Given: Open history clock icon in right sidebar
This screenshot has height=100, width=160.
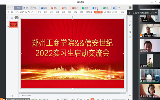Looking at the screenshot, I should pos(130,25).
